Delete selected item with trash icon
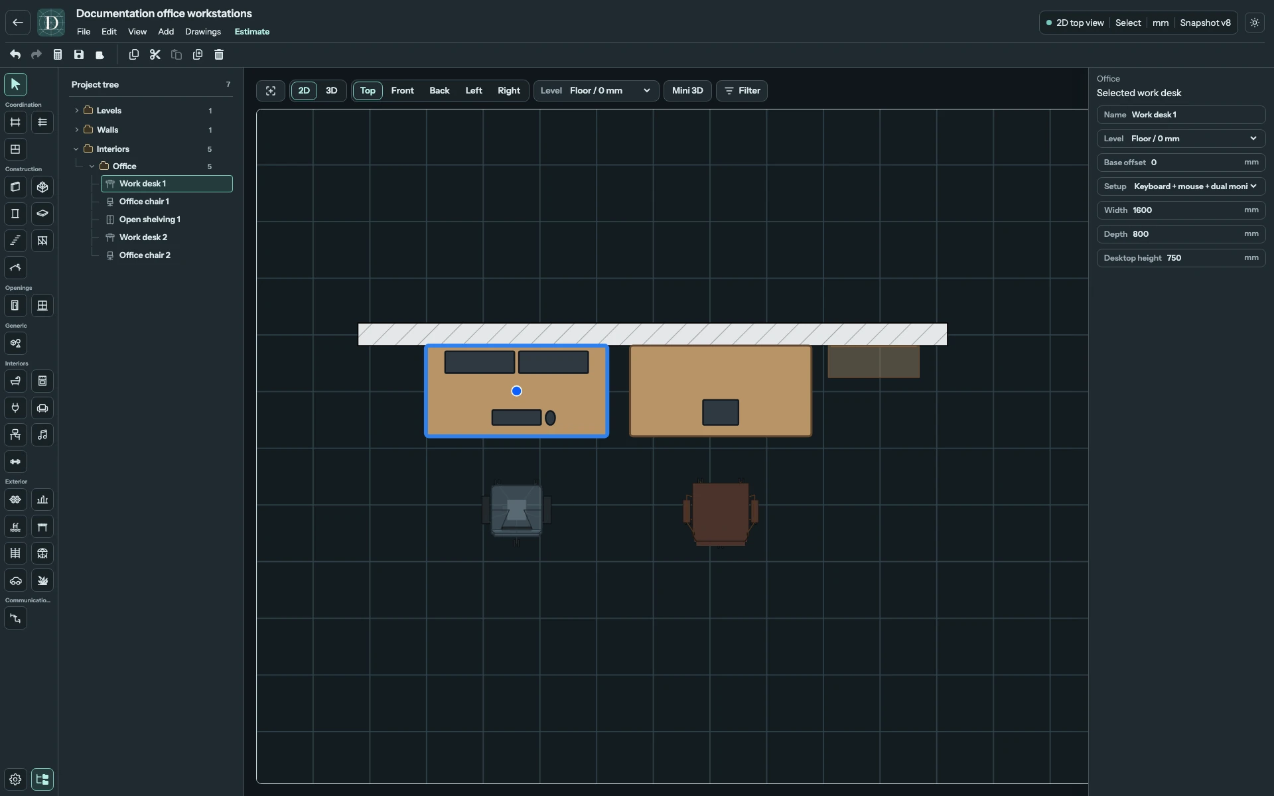 coord(219,54)
